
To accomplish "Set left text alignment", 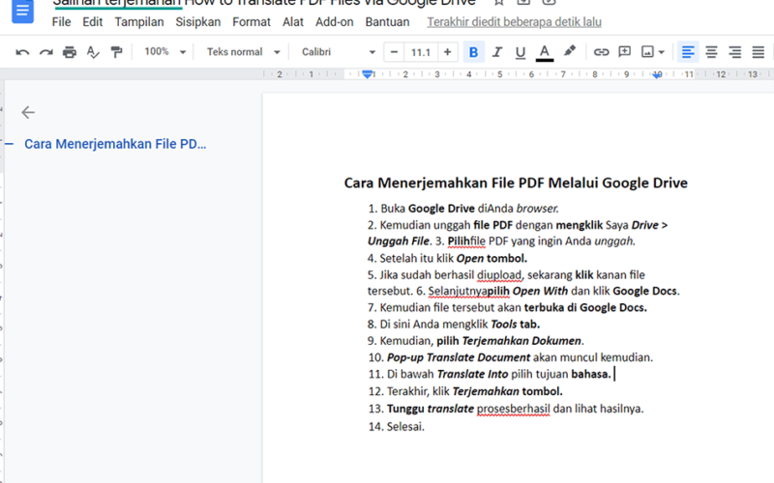I will 688,52.
